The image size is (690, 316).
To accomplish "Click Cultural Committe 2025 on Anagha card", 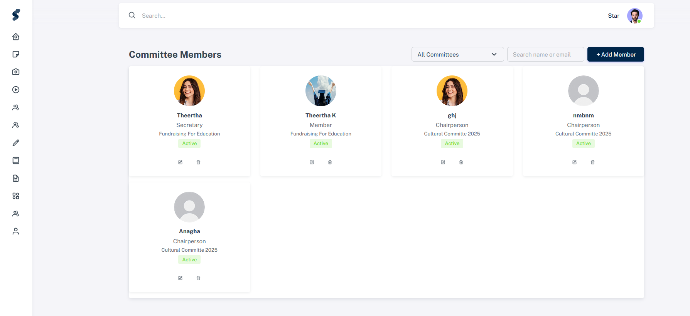I will pyautogui.click(x=189, y=250).
